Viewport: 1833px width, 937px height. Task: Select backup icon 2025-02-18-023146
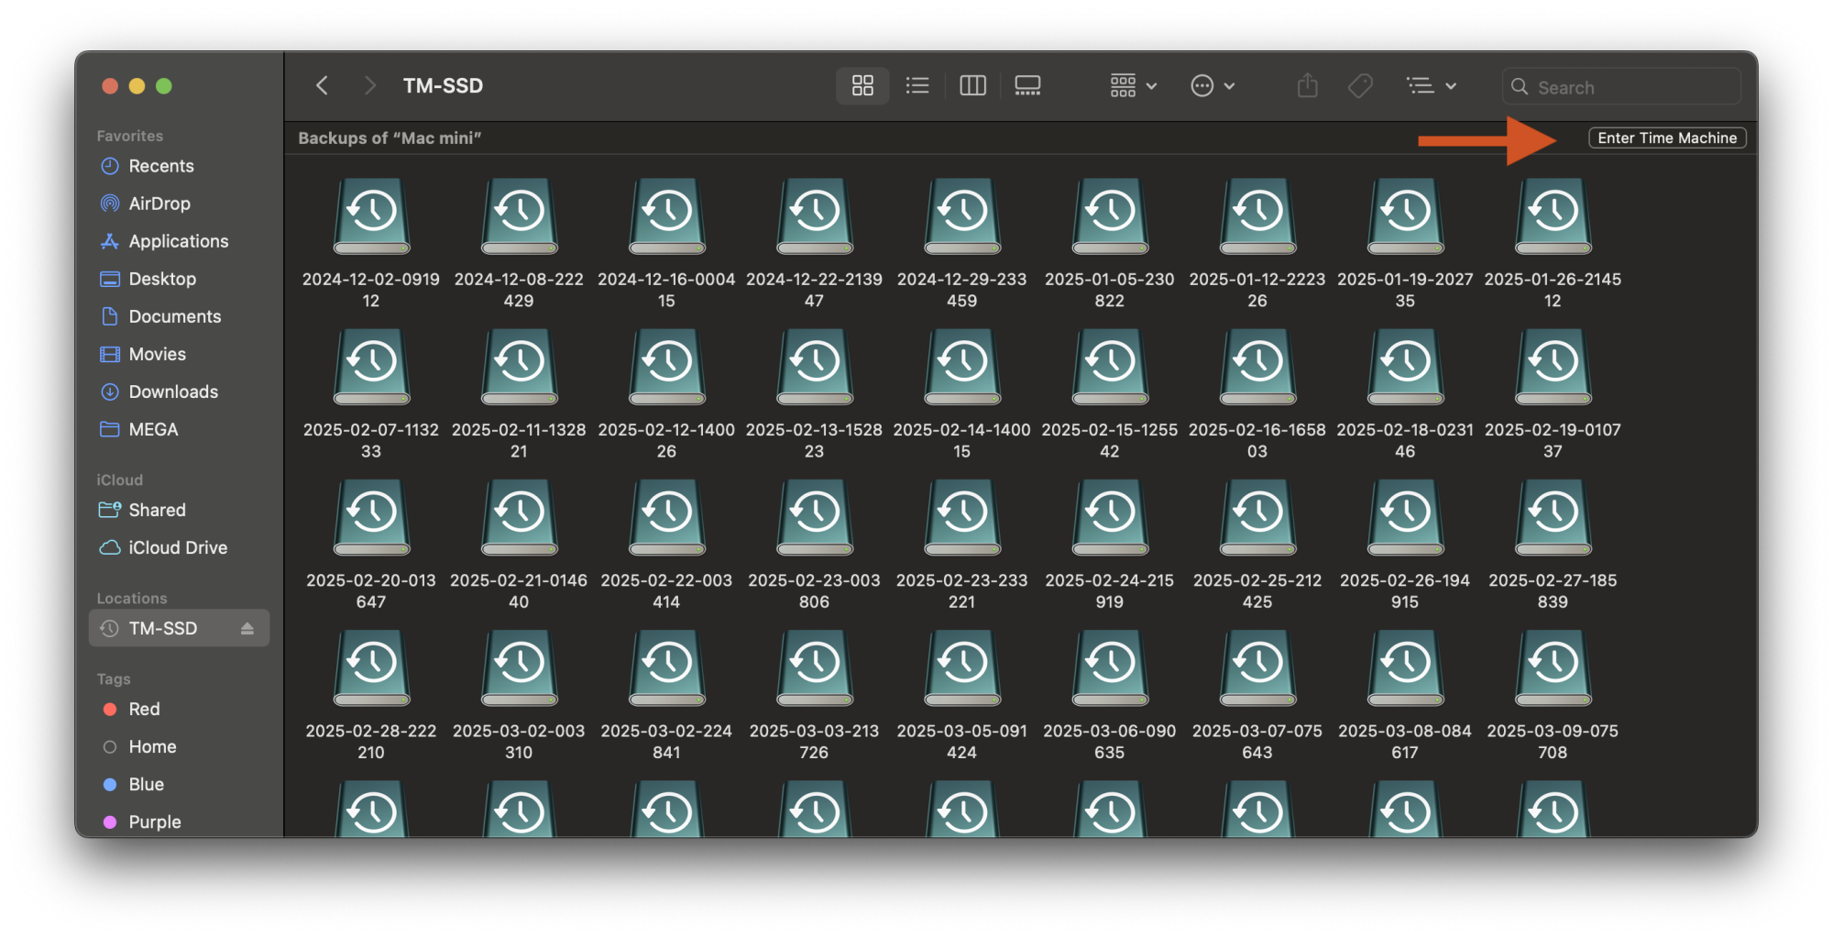[1405, 367]
